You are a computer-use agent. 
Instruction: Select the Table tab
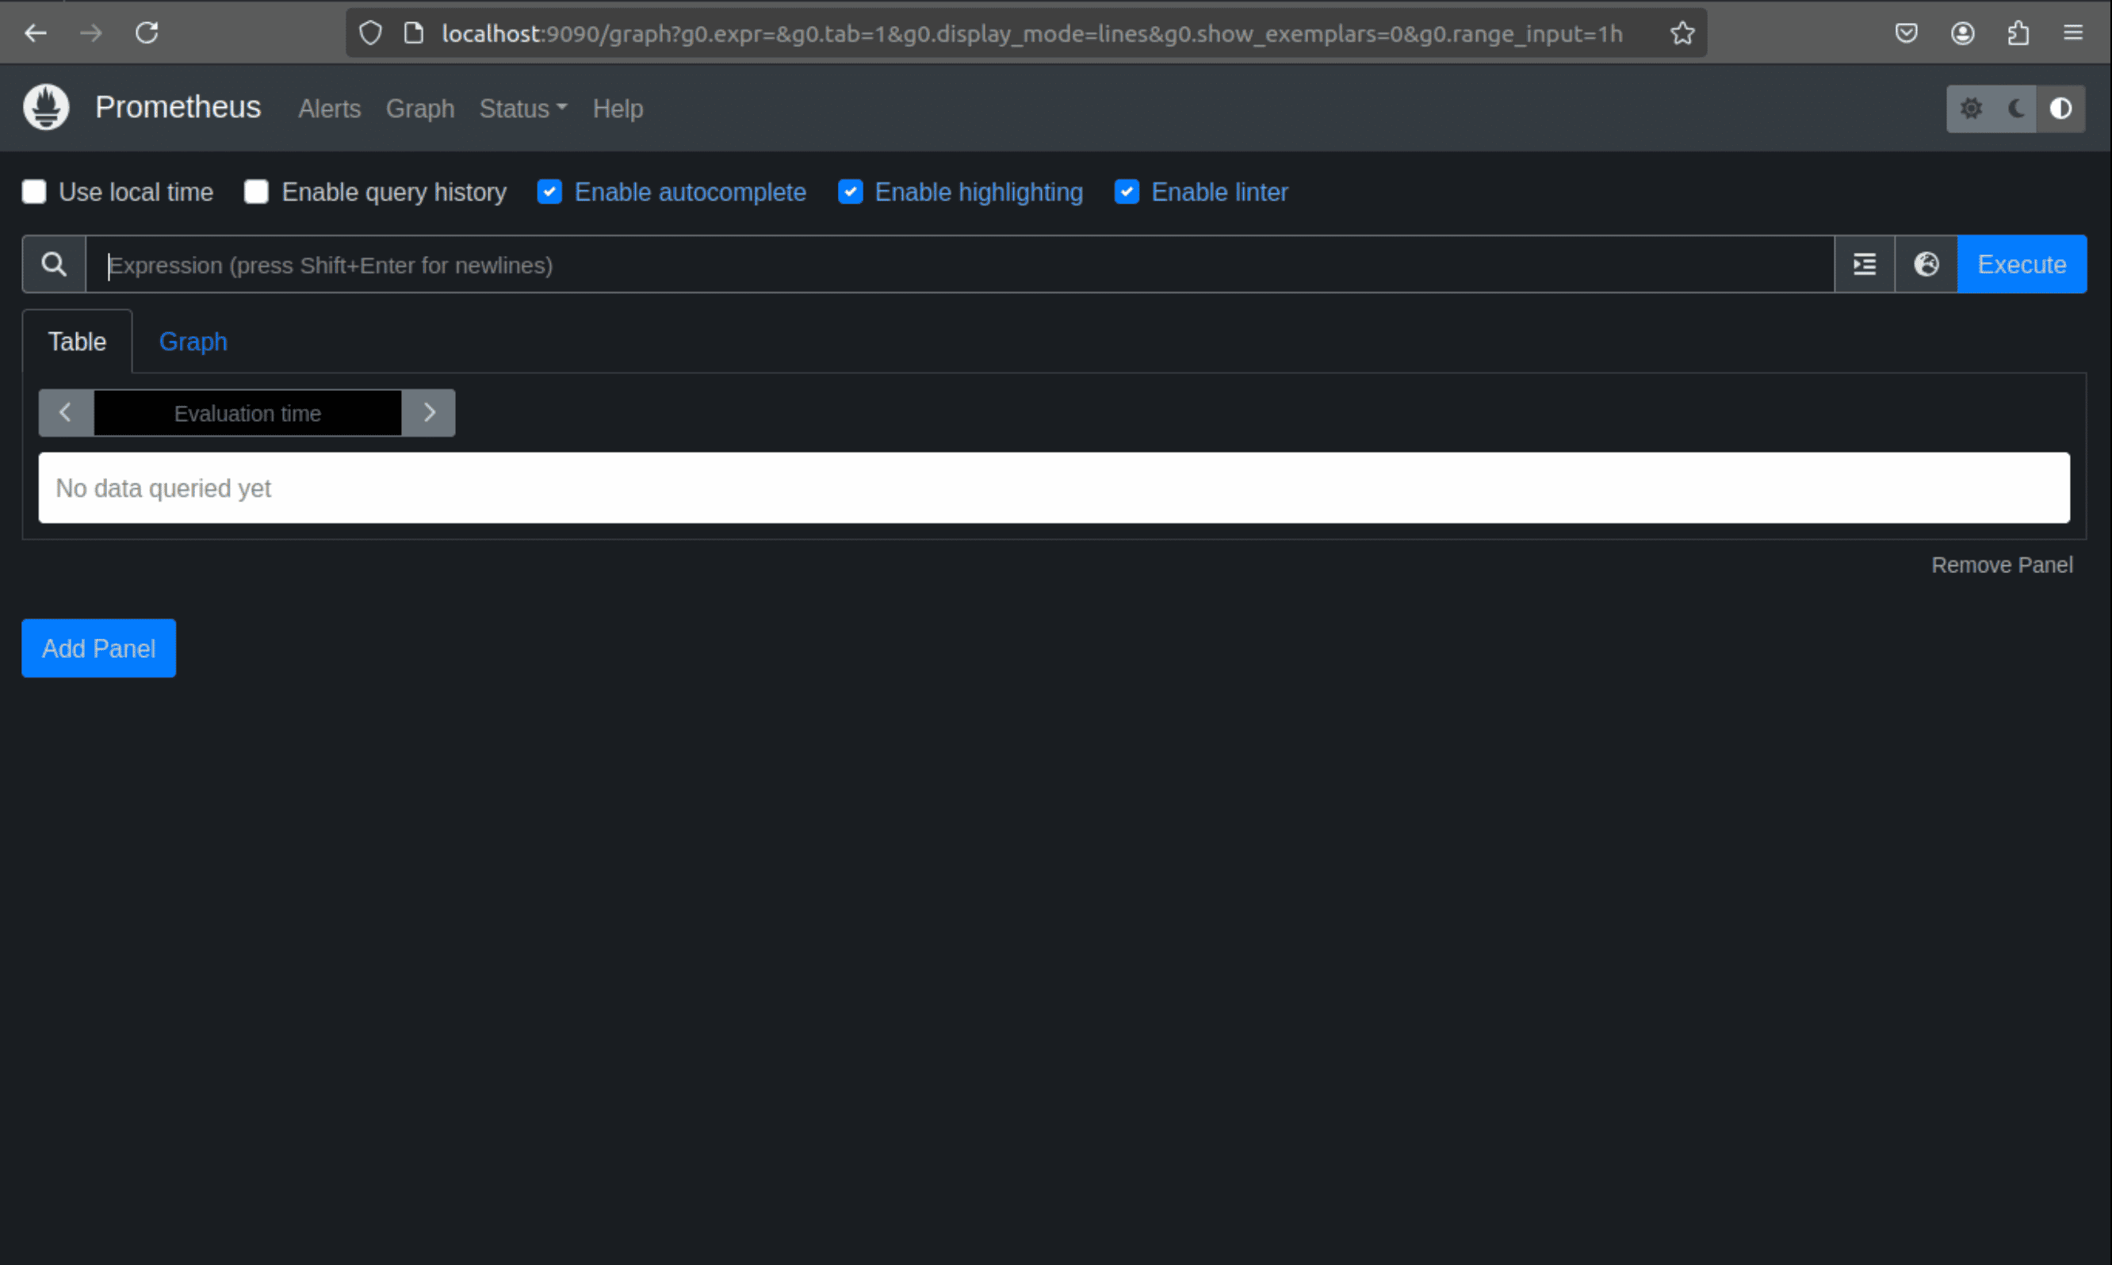pos(77,342)
